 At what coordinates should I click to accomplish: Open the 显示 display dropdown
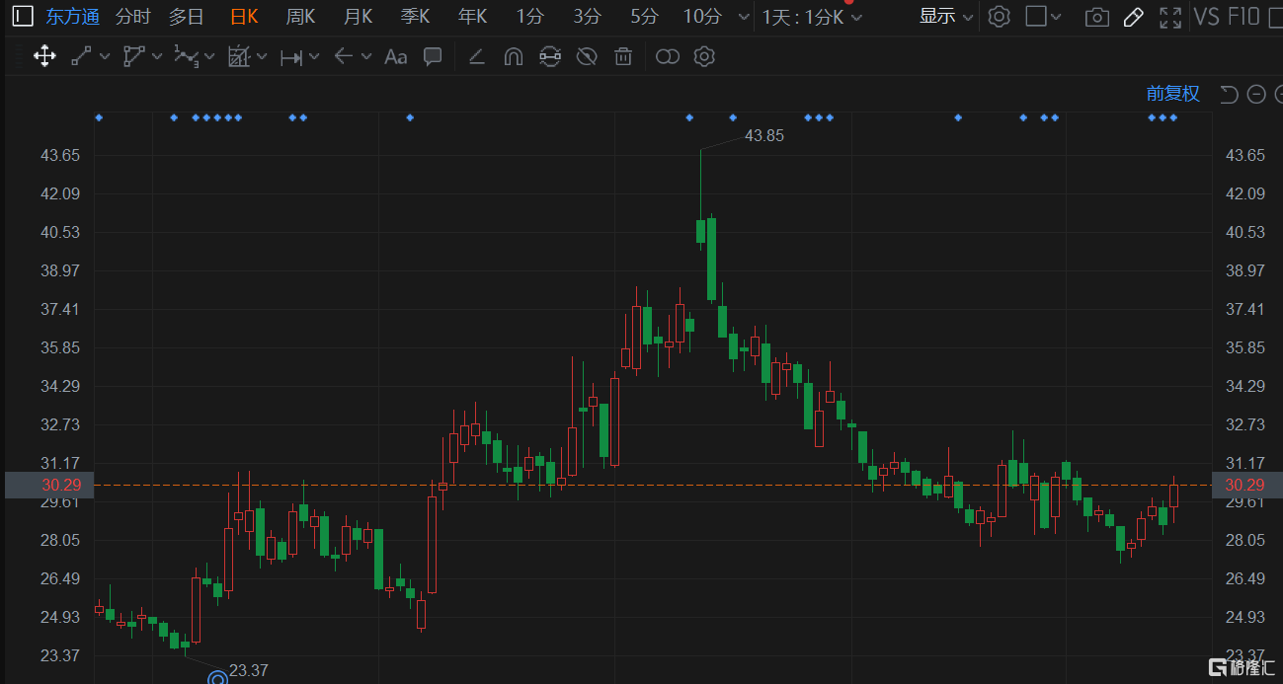945,16
